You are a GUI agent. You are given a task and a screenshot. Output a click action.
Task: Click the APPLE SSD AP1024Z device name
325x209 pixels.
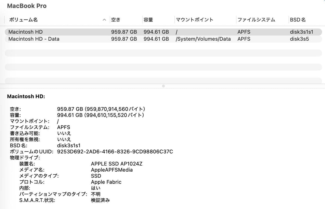tap(117, 164)
